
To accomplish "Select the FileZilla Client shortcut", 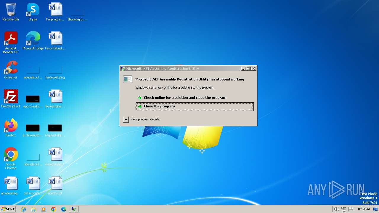I will (x=11, y=99).
